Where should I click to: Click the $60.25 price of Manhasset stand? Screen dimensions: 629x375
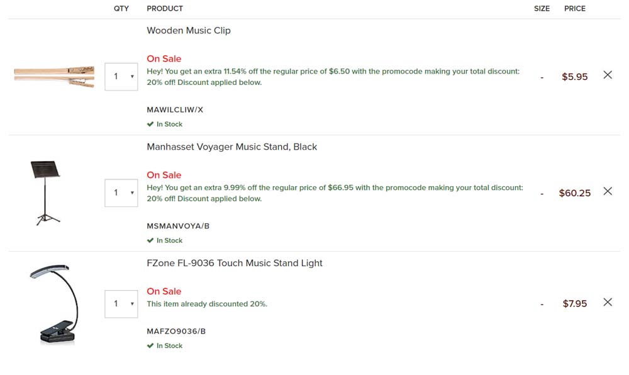[575, 193]
